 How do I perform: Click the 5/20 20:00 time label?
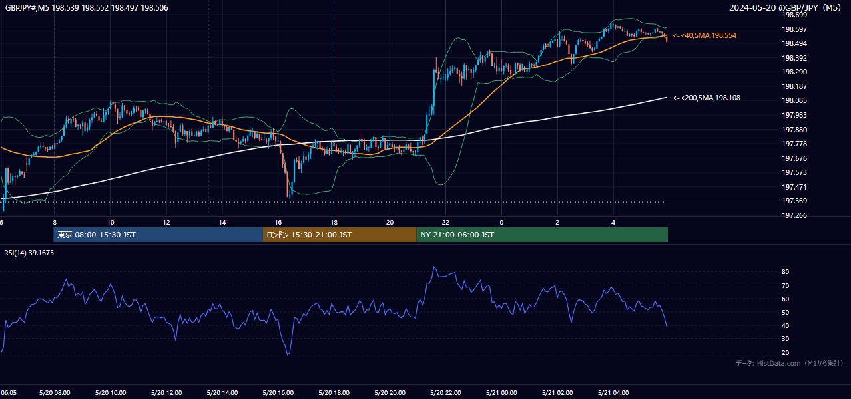coord(390,393)
